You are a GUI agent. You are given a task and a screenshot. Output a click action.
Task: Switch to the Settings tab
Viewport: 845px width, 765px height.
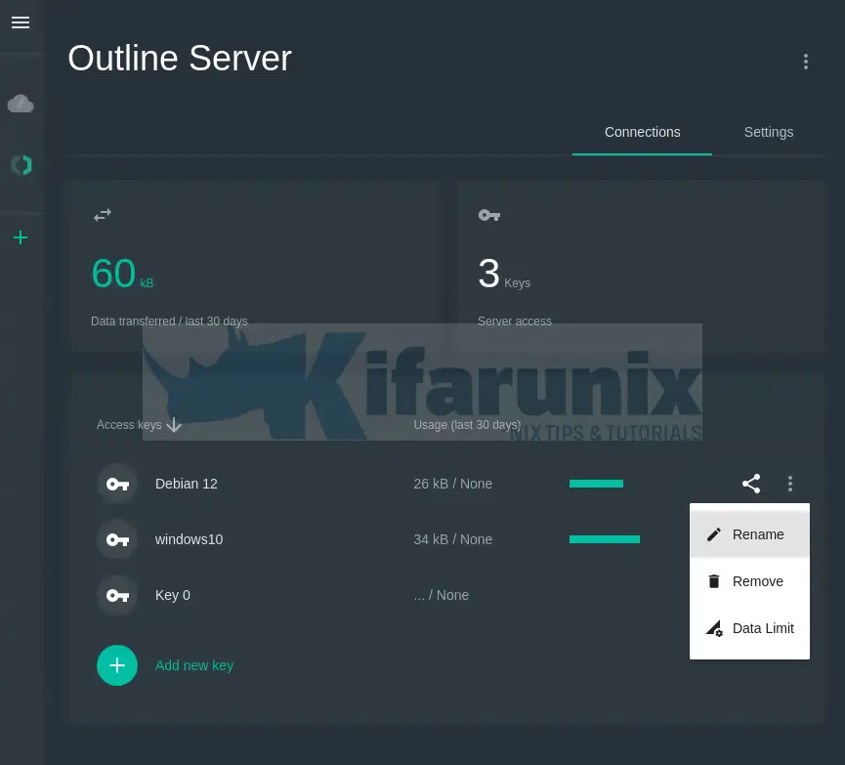click(769, 132)
